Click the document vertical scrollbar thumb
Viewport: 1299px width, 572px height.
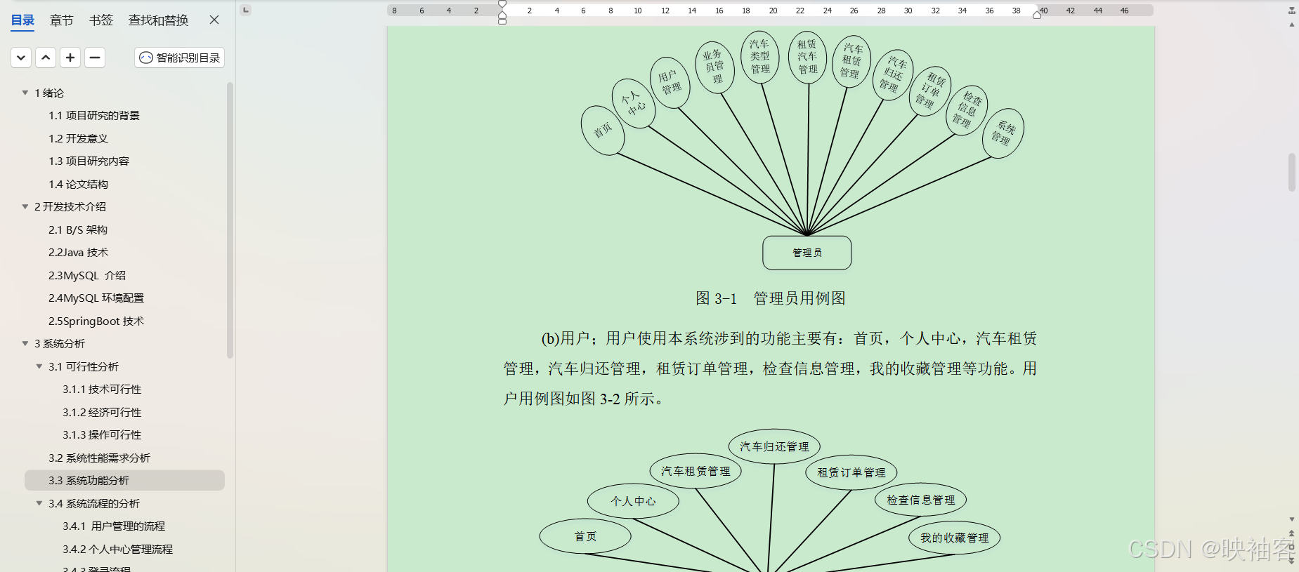[x=1291, y=172]
